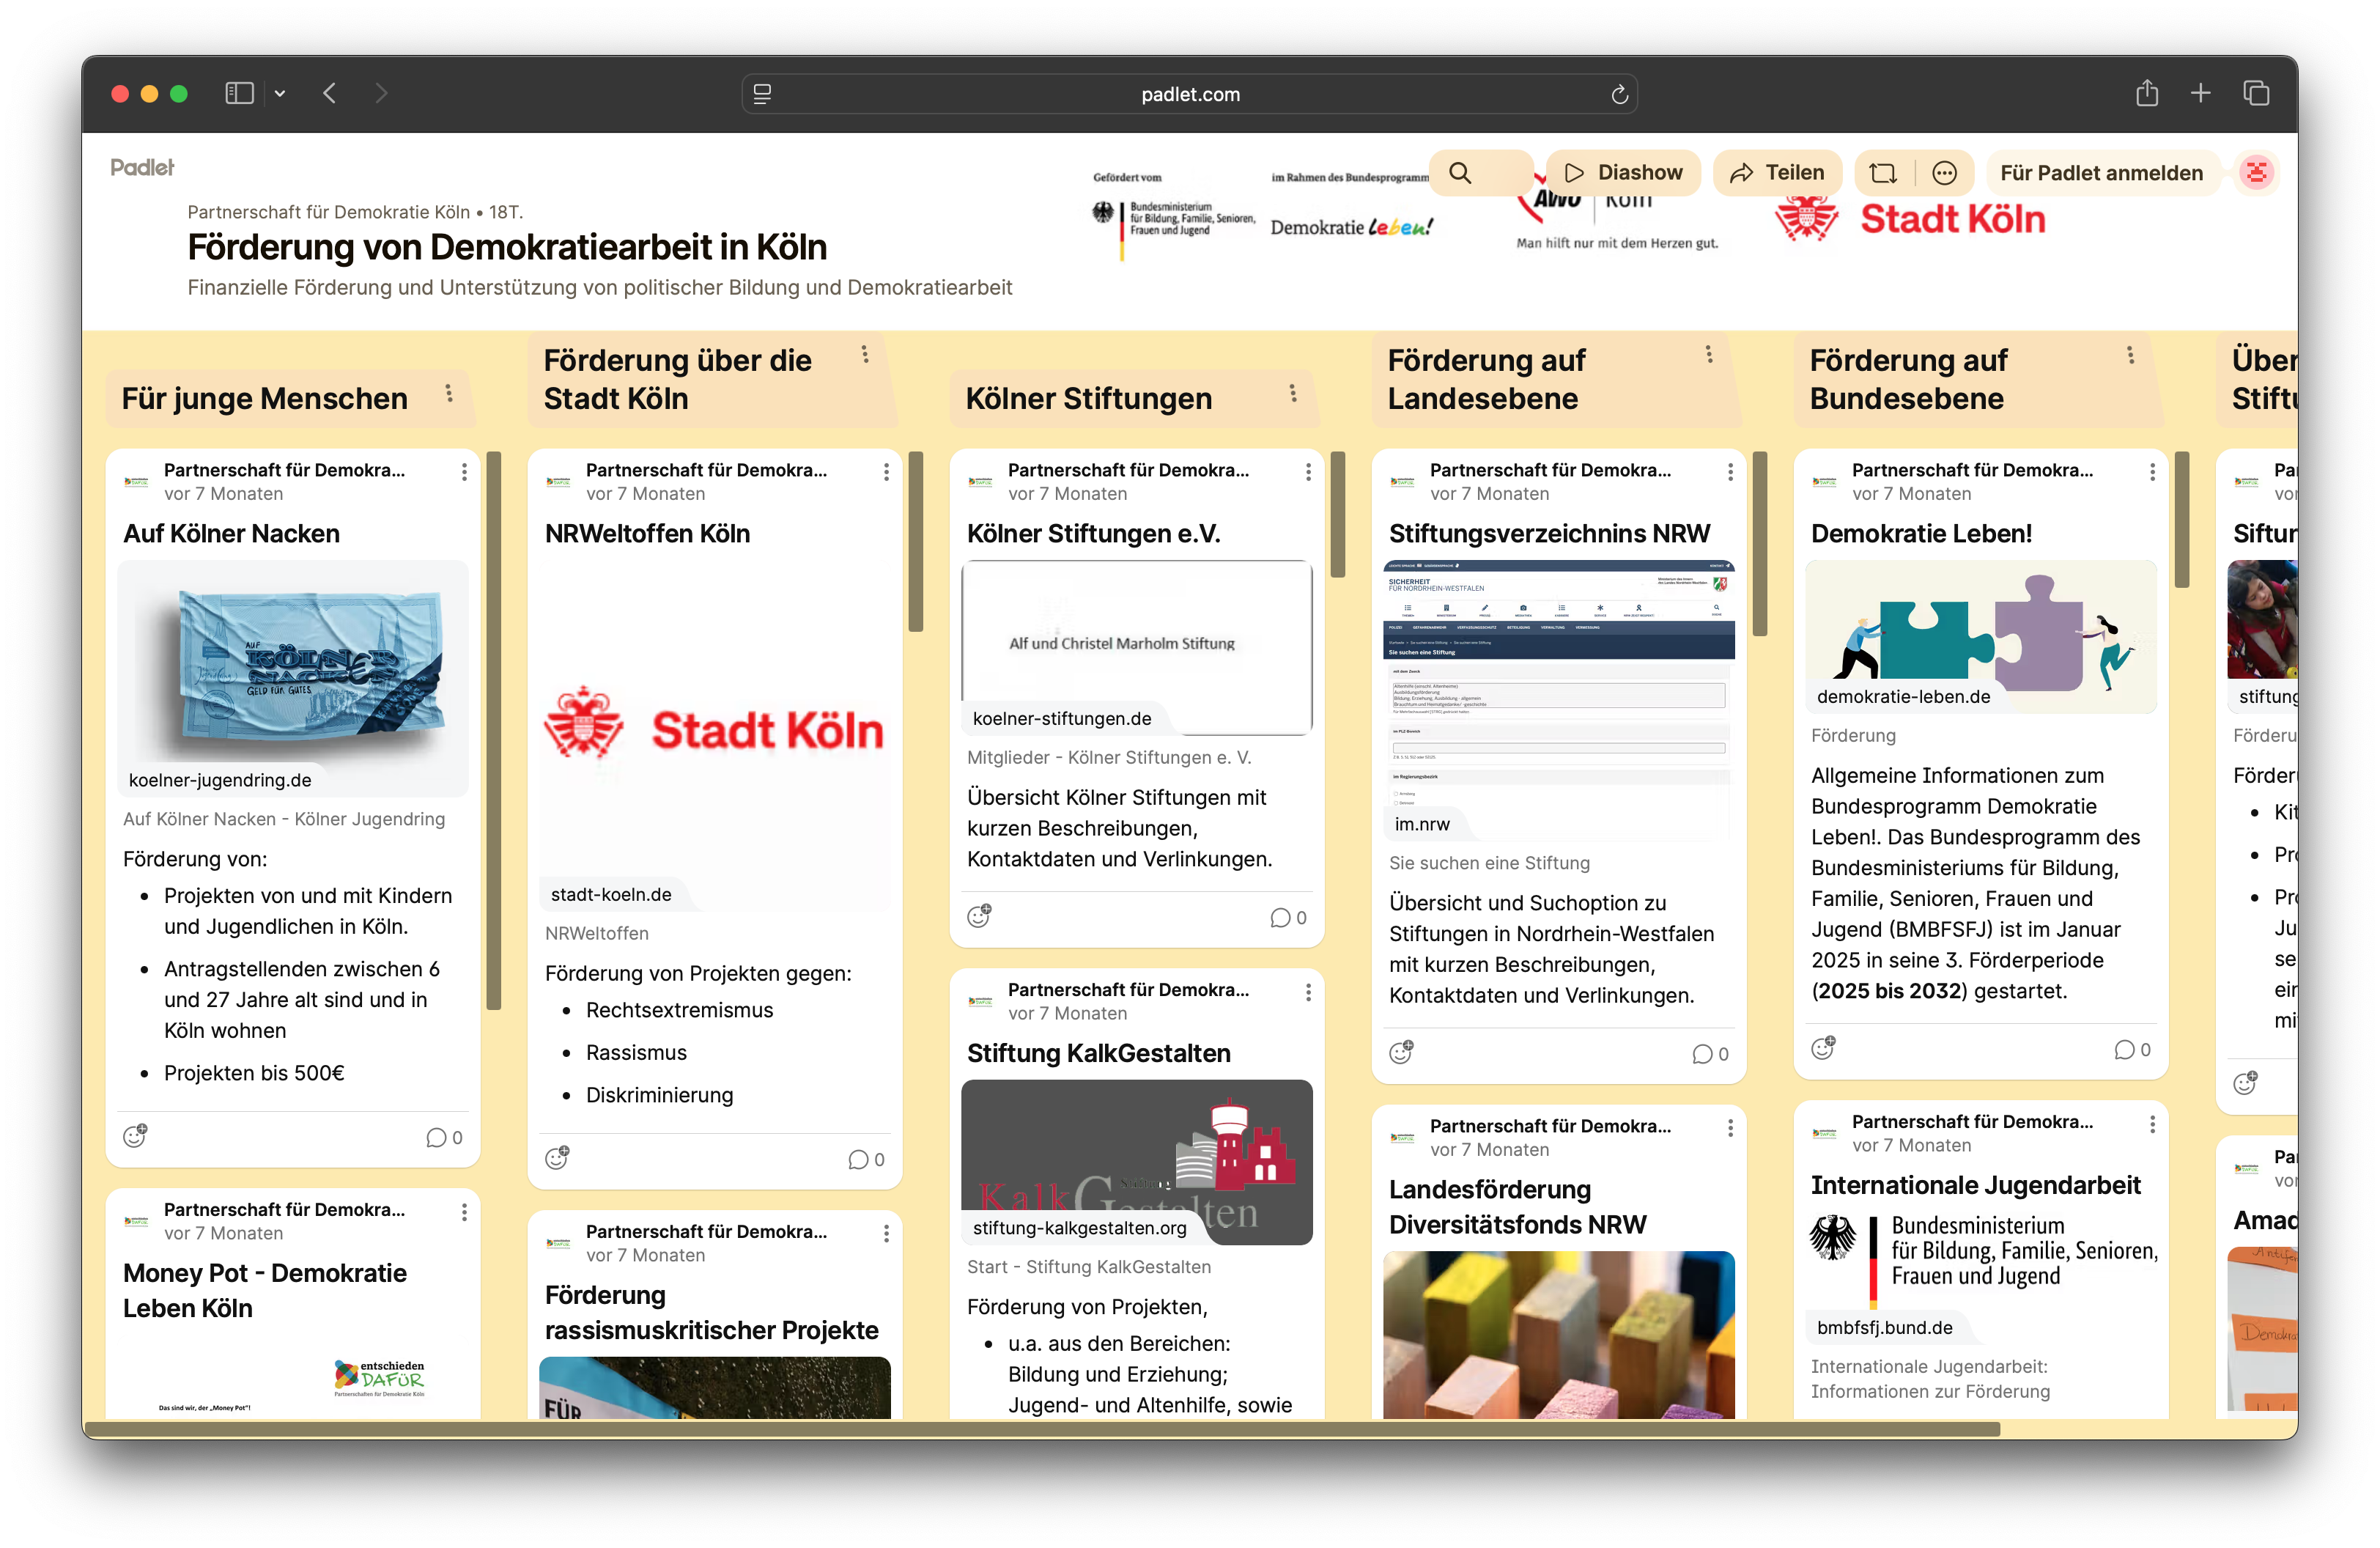The width and height of the screenshot is (2380, 1548).
Task: Open post menu on Stiftung KalkGestalten card
Action: pyautogui.click(x=1308, y=992)
